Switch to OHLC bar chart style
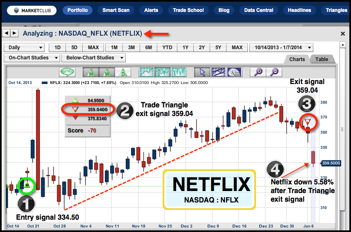 (179, 72)
